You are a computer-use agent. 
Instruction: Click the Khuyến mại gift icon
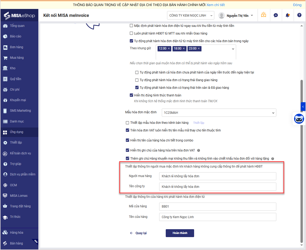pyautogui.click(x=5, y=100)
